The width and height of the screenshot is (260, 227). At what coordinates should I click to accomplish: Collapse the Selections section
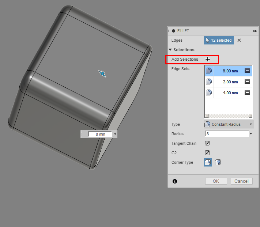tap(170, 50)
